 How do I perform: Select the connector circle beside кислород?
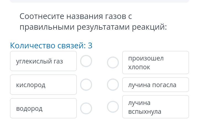86,85
